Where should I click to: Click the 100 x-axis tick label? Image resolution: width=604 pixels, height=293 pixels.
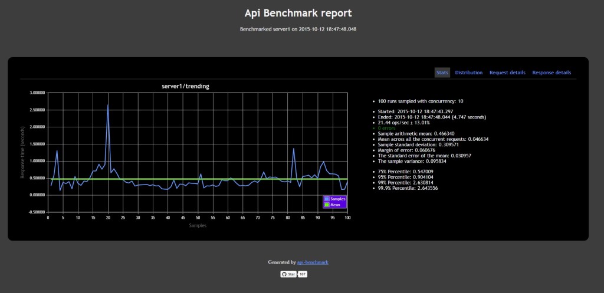tap(347, 218)
